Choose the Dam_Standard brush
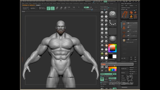This screenshot has width=160, height=90. click(102, 21)
